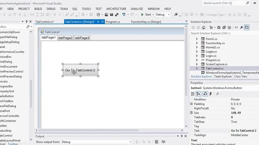Expand the Logee.cs tree node
259x145 pixels.
197,52
